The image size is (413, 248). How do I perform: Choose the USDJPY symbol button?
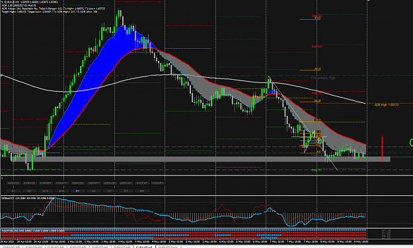158,183
